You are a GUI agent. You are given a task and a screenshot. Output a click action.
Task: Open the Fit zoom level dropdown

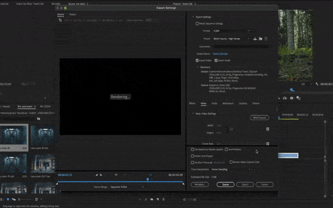[120, 175]
